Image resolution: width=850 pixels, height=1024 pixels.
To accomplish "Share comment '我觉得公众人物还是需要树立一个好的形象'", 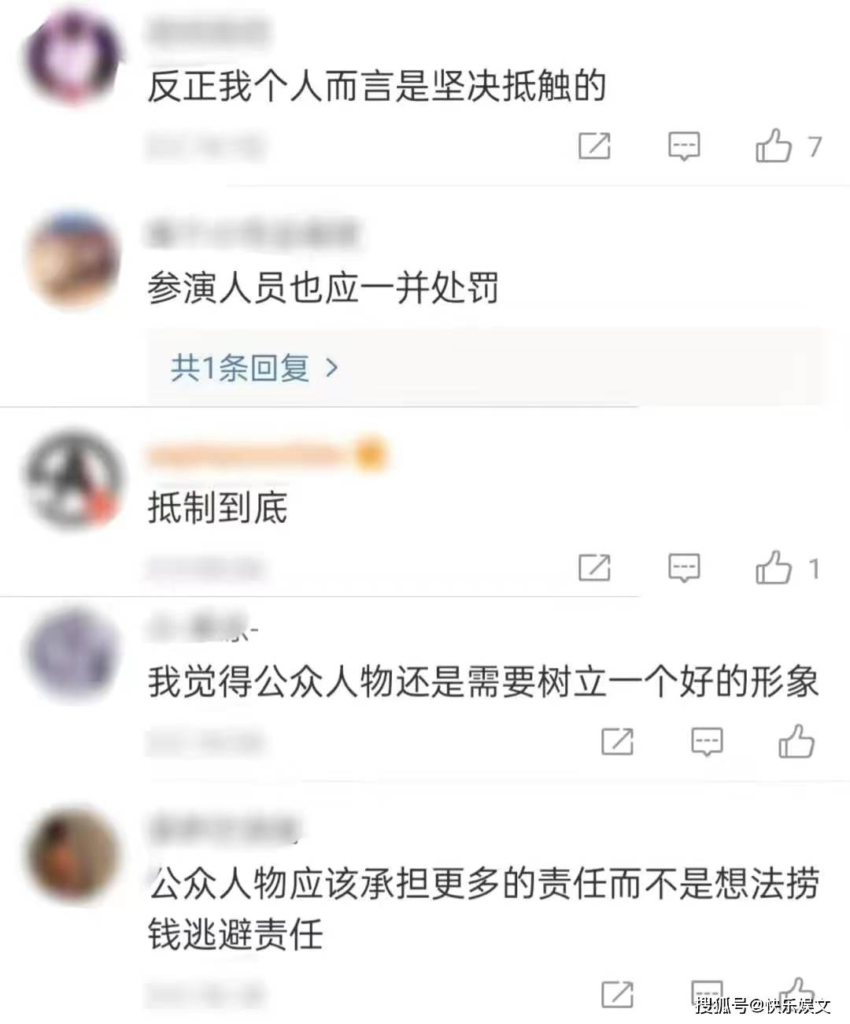I will coord(617,741).
